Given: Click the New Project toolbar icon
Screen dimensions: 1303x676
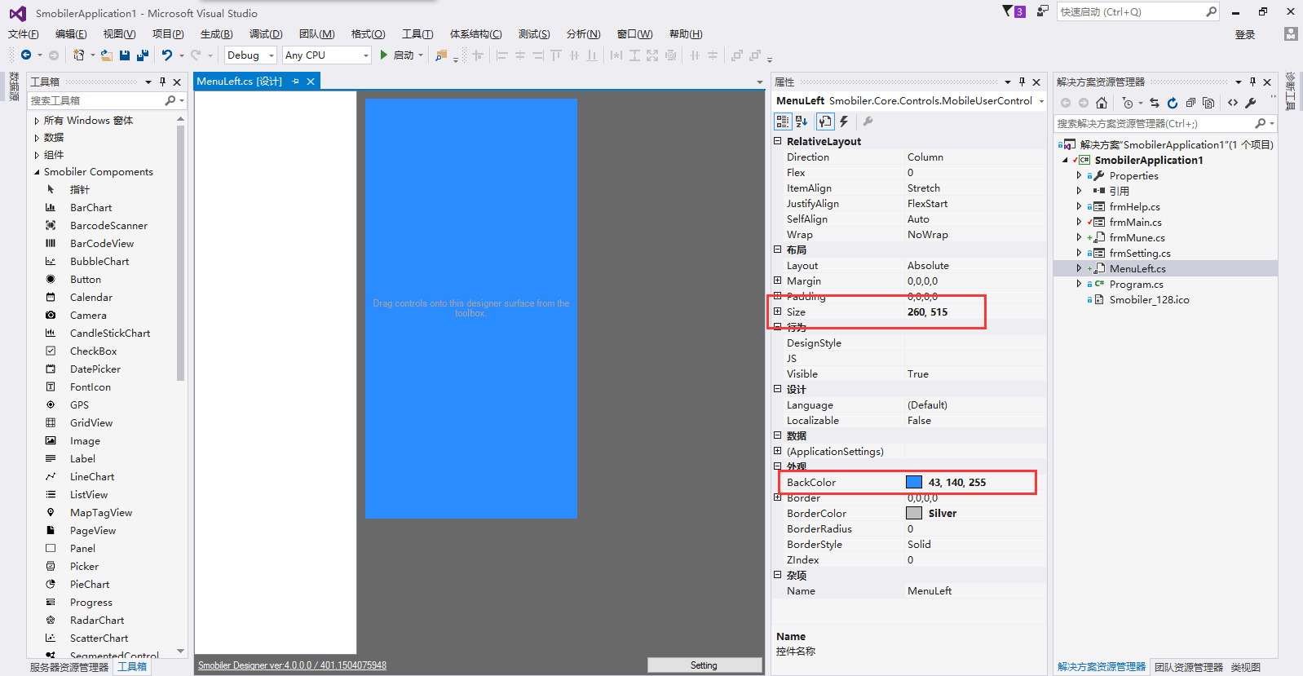Looking at the screenshot, I should [x=78, y=55].
